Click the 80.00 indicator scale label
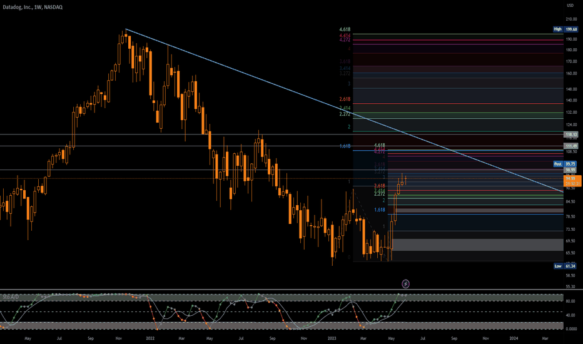 pos(570,301)
